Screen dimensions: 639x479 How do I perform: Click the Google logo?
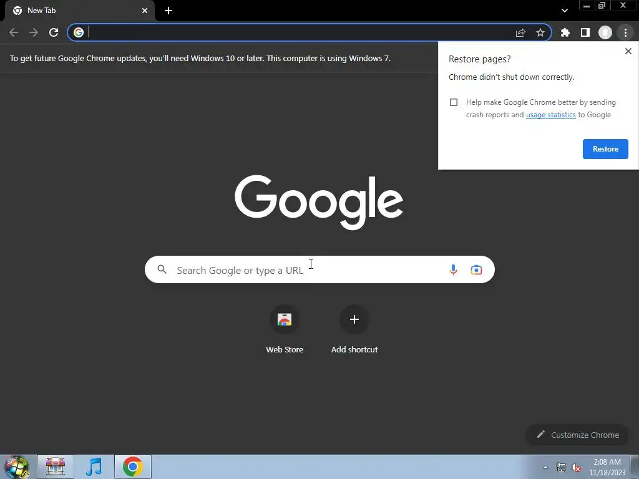pos(319,203)
